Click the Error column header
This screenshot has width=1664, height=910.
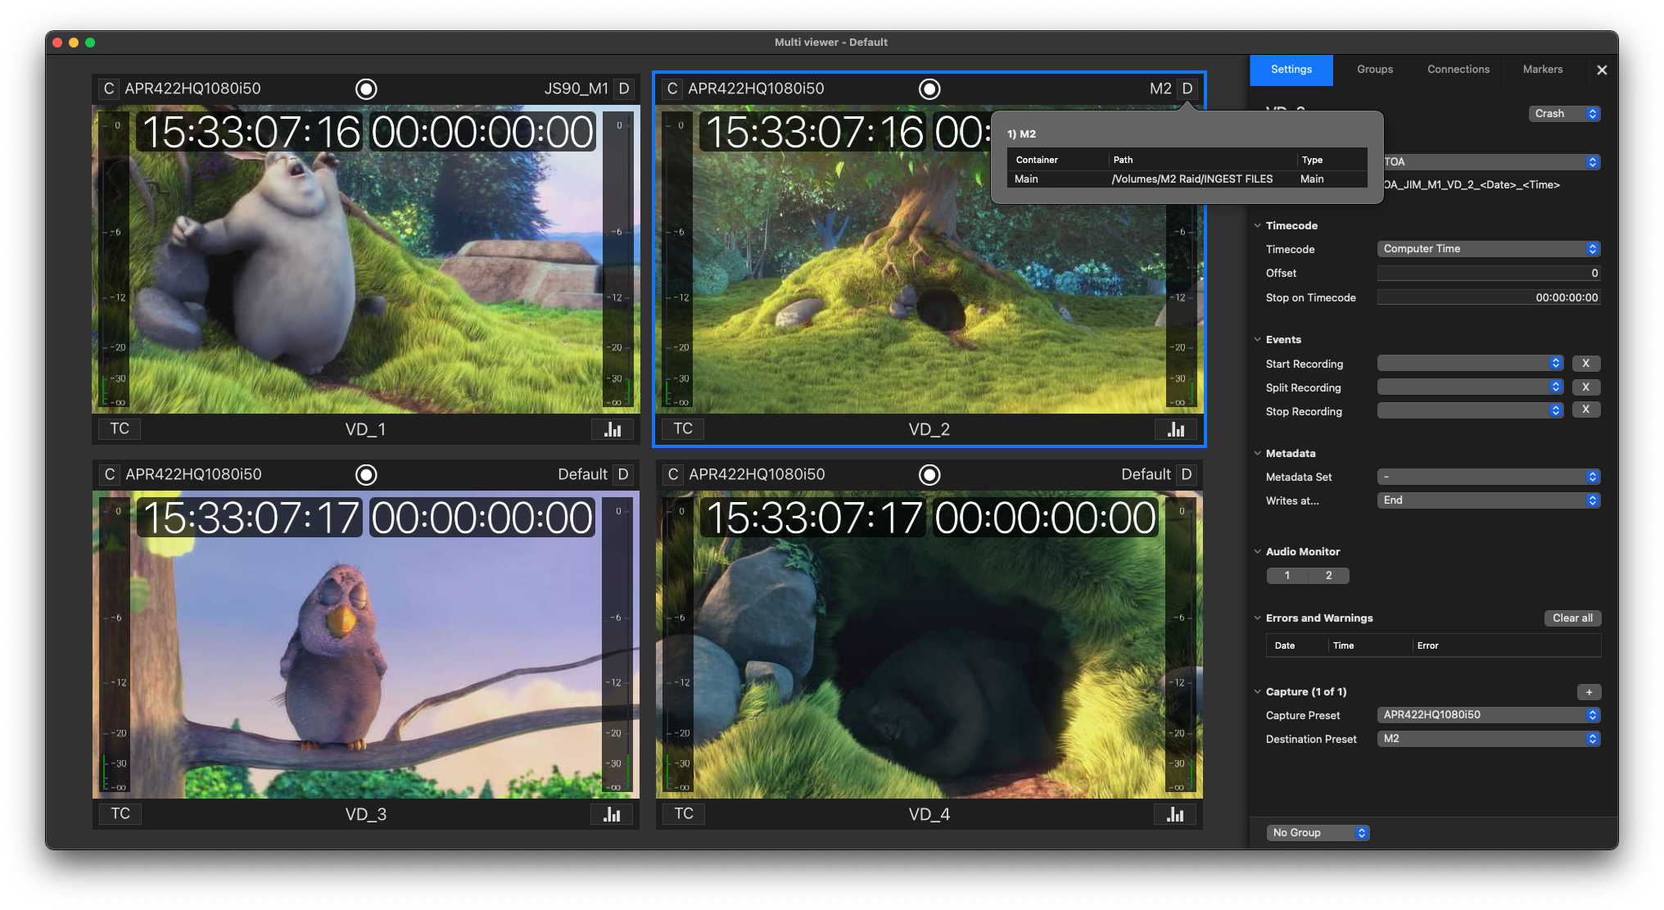(x=1505, y=645)
